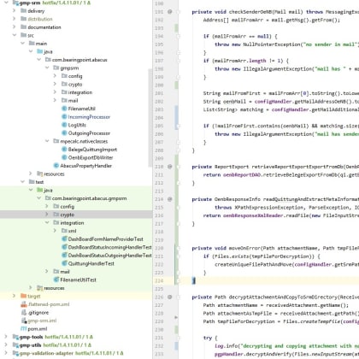Open flattened-pom.xml file
This screenshot has height=359, width=359.
pos(49,304)
